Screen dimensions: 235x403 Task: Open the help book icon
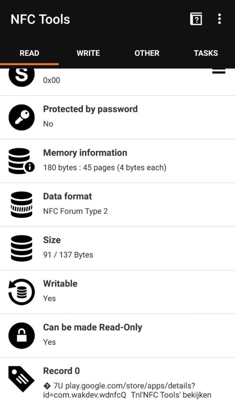pos(196,19)
